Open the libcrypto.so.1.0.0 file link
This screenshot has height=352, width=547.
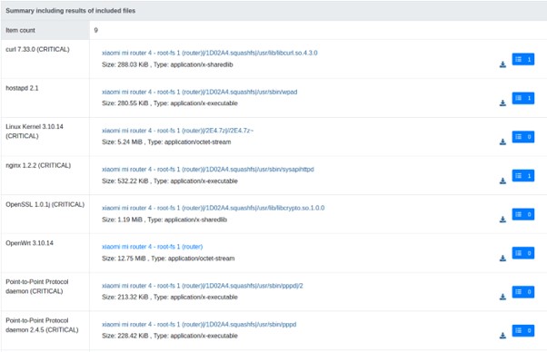(214, 208)
